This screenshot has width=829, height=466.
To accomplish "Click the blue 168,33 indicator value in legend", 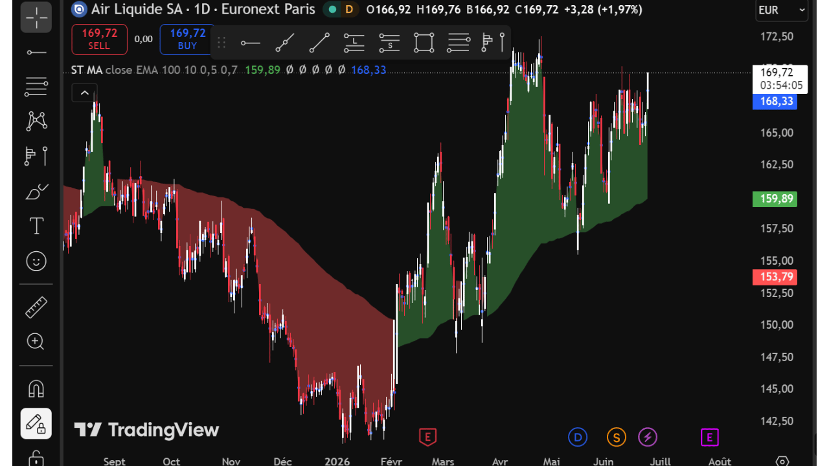I will coord(369,70).
